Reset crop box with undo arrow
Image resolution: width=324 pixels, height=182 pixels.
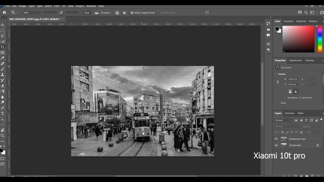coord(207,13)
